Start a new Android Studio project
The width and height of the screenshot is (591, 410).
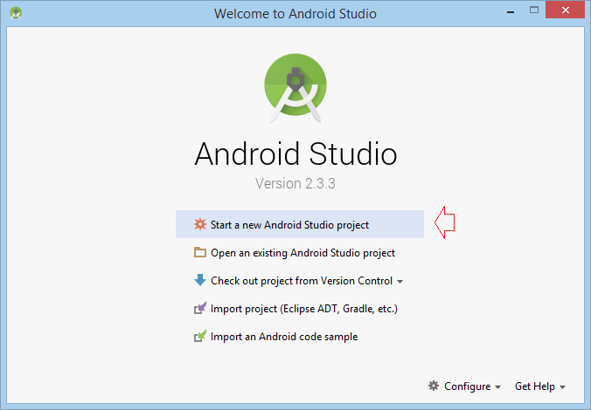click(x=300, y=224)
